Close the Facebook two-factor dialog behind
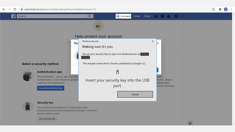 click(158, 43)
